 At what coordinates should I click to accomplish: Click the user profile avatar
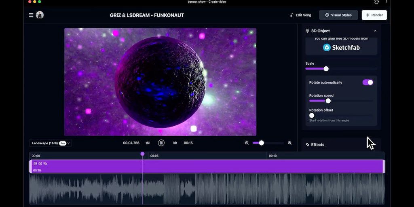click(x=40, y=15)
